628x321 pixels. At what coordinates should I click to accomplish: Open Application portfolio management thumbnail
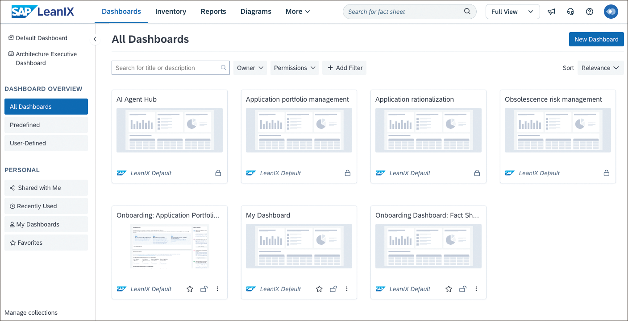[299, 130]
